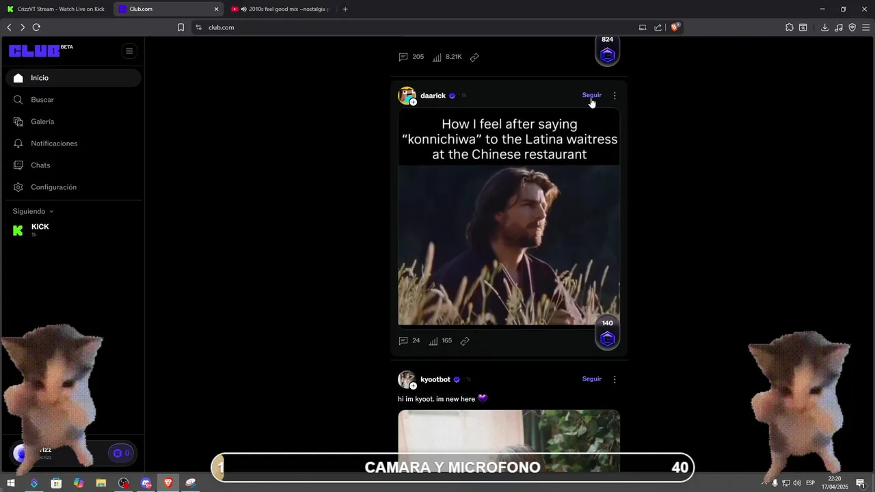Open volume control in system tray
The image size is (875, 492).
(796, 483)
